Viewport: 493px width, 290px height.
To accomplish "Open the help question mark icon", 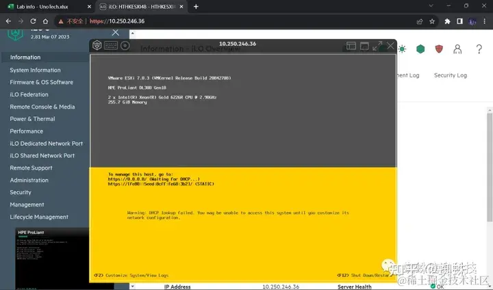I will [479, 49].
